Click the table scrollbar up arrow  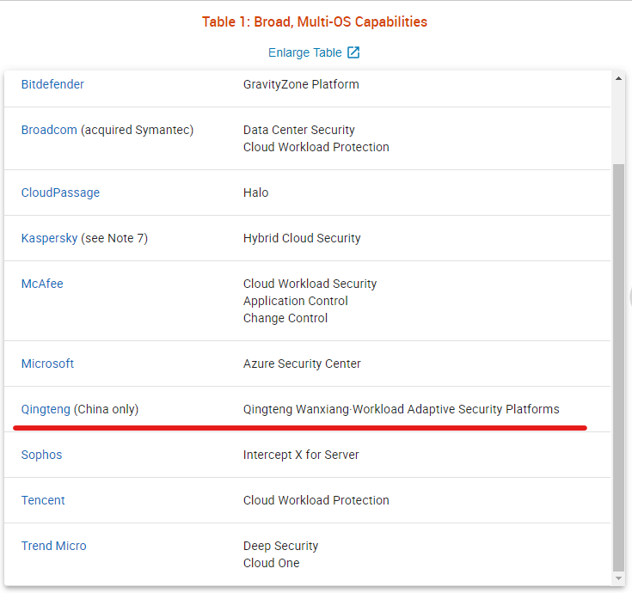coord(618,78)
